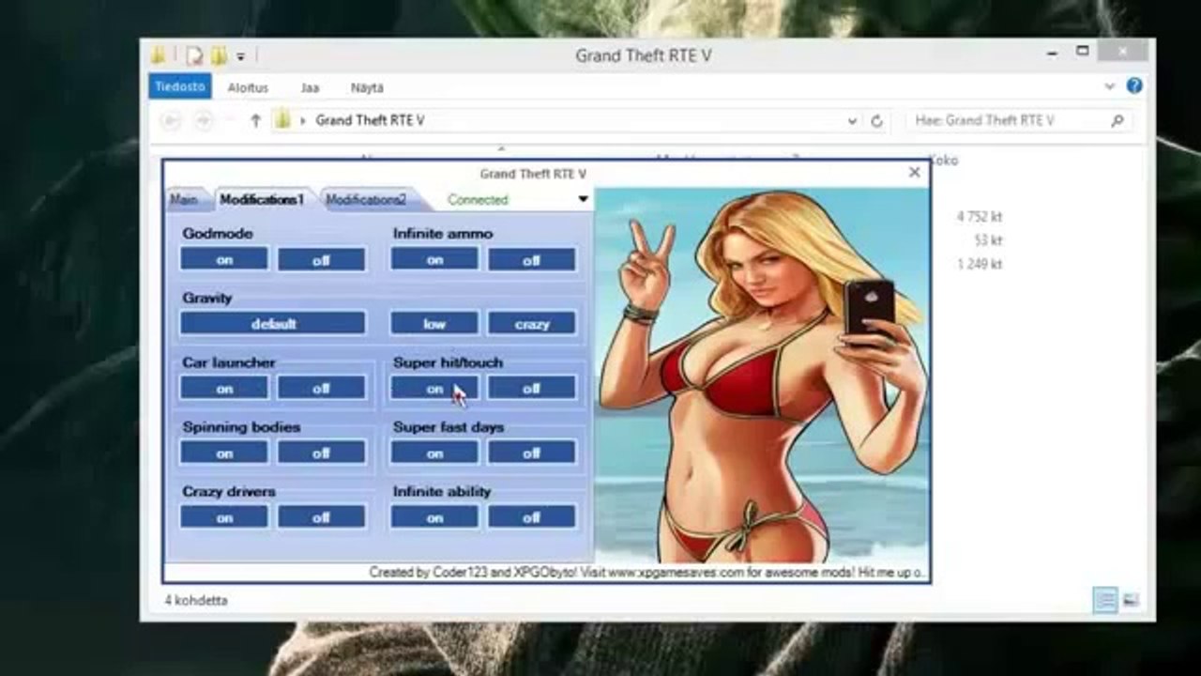Select the 4 752 kt file size cell
1201x676 pixels.
pos(979,216)
